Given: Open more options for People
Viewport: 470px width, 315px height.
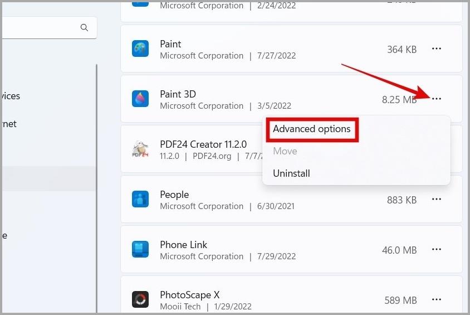Looking at the screenshot, I should (437, 199).
